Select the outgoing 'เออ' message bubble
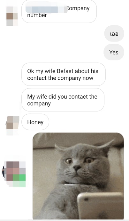 (114, 33)
